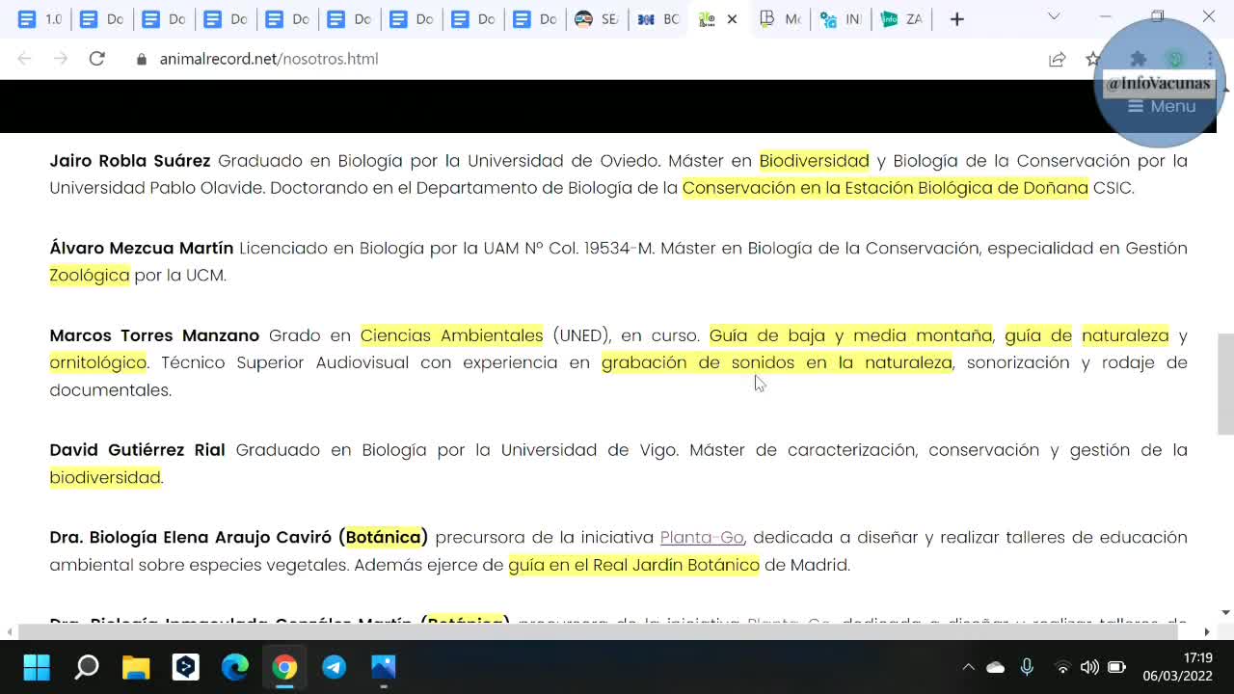This screenshot has width=1234, height=694.
Task: Open the clock and date 17:19
Action: tap(1178, 667)
